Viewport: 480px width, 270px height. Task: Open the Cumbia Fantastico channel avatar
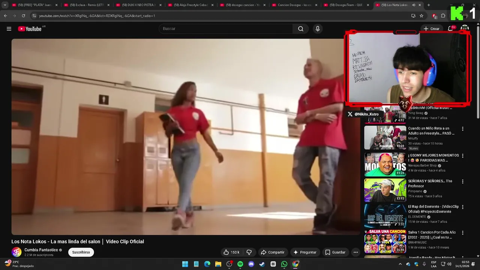[16, 252]
